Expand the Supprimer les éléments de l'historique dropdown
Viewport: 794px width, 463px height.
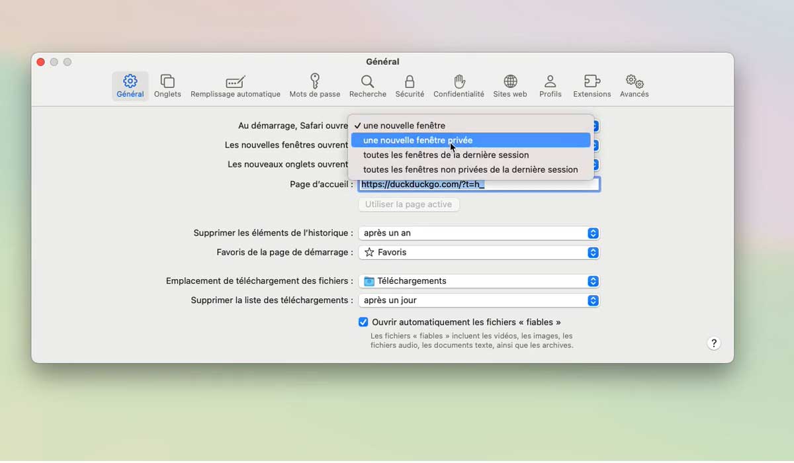pyautogui.click(x=479, y=233)
